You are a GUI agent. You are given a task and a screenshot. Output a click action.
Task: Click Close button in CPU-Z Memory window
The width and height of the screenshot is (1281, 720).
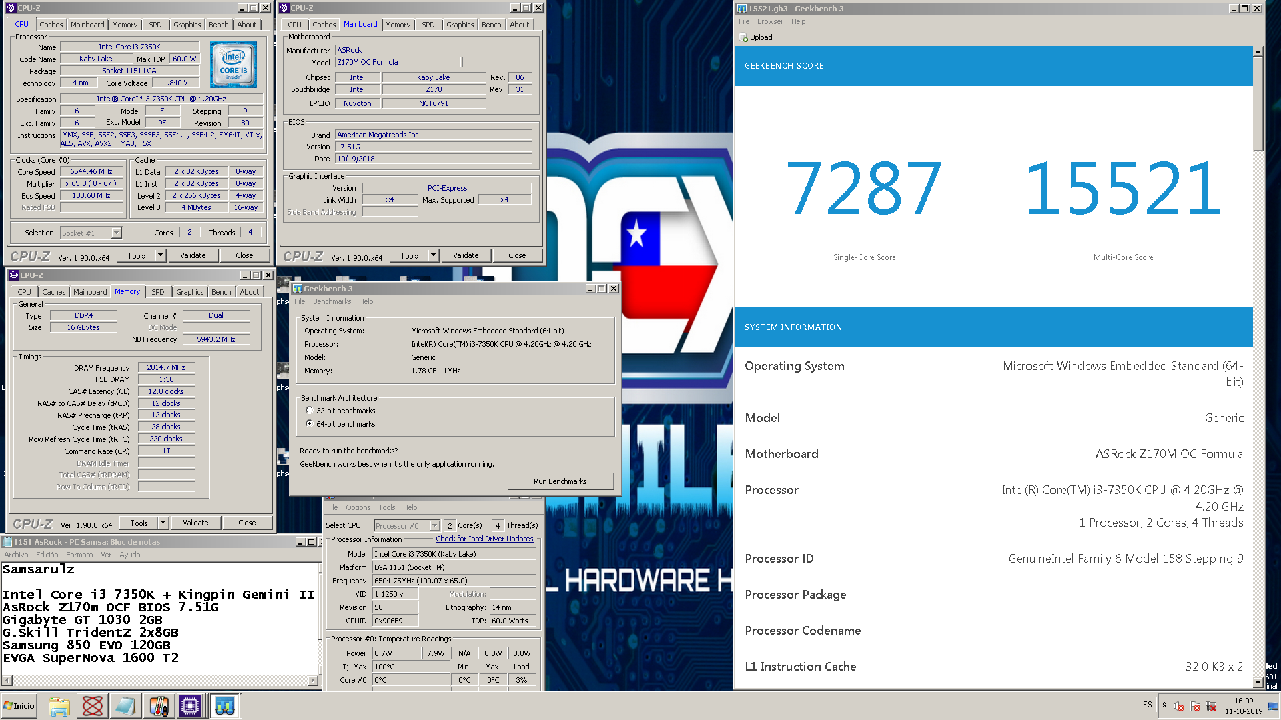tap(247, 523)
